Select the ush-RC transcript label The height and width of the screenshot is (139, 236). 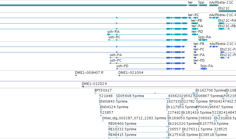tap(114, 37)
